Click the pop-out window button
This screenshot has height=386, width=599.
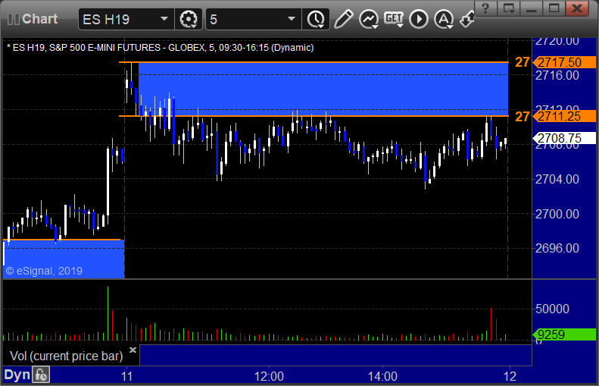[x=508, y=8]
